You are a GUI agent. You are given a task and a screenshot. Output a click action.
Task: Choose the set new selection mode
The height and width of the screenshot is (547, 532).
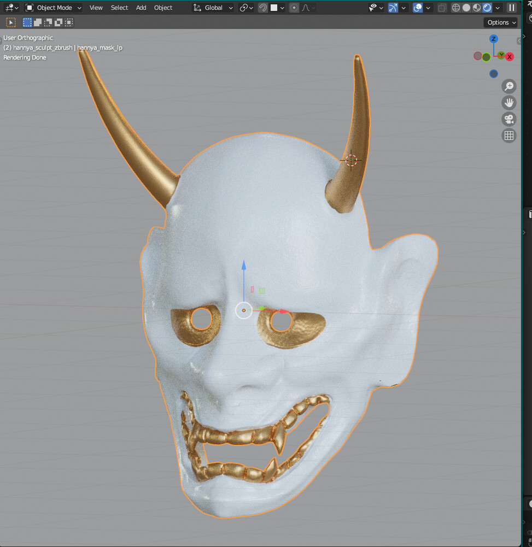(x=27, y=22)
